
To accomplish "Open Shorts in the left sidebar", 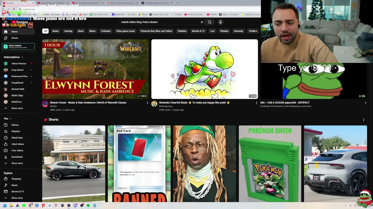I will coord(18,38).
